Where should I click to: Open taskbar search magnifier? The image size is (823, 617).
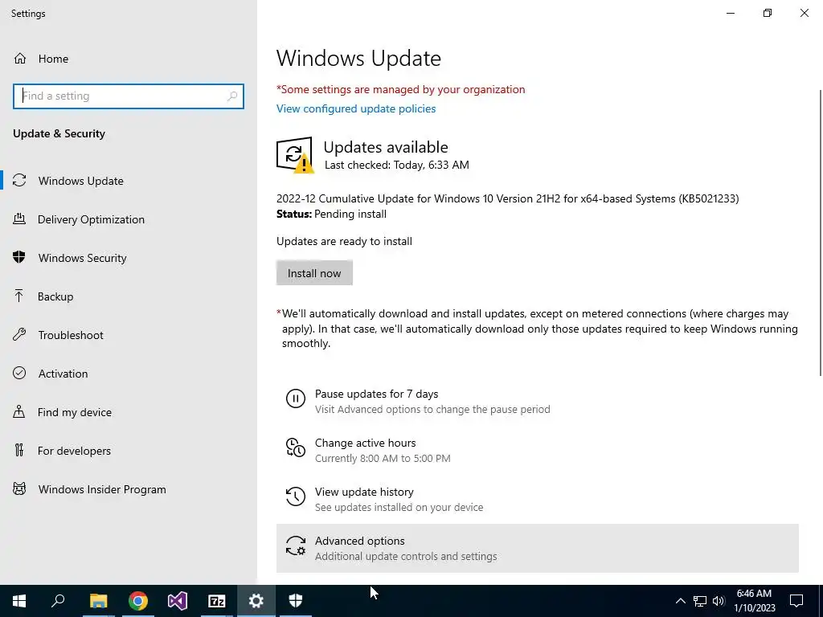click(x=58, y=601)
